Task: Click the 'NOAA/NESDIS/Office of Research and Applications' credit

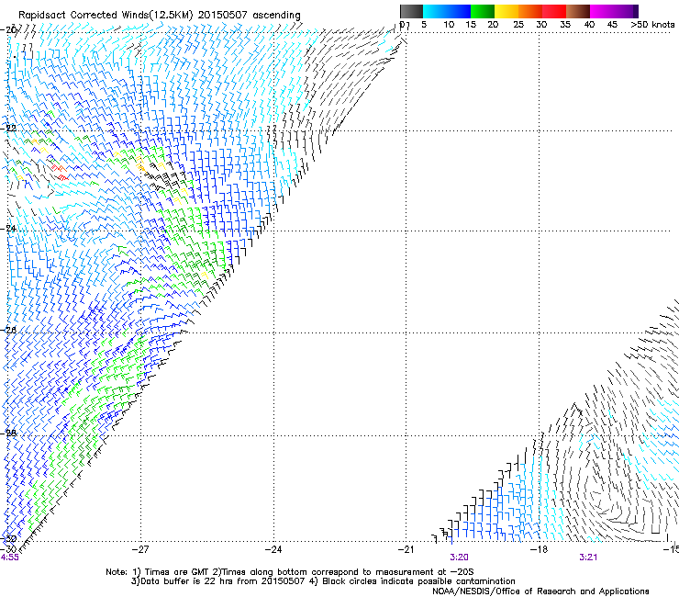Action: coord(540,591)
